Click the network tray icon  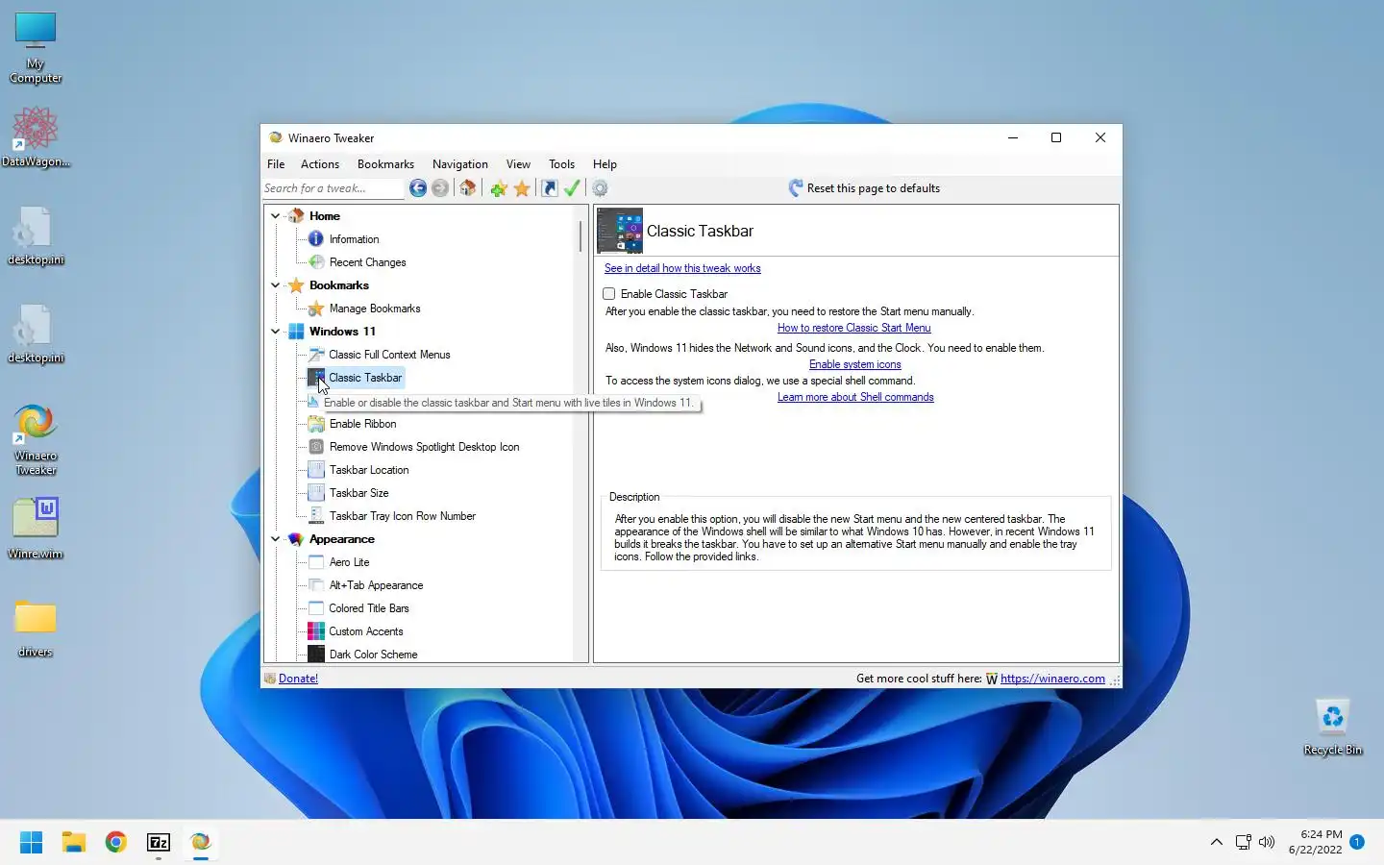click(1243, 843)
